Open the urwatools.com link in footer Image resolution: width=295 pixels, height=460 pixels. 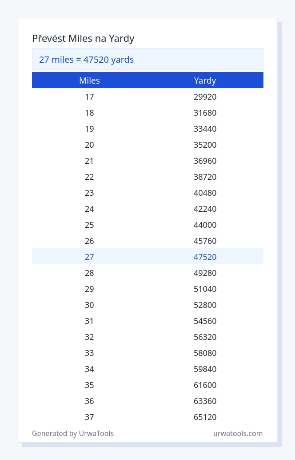point(238,433)
